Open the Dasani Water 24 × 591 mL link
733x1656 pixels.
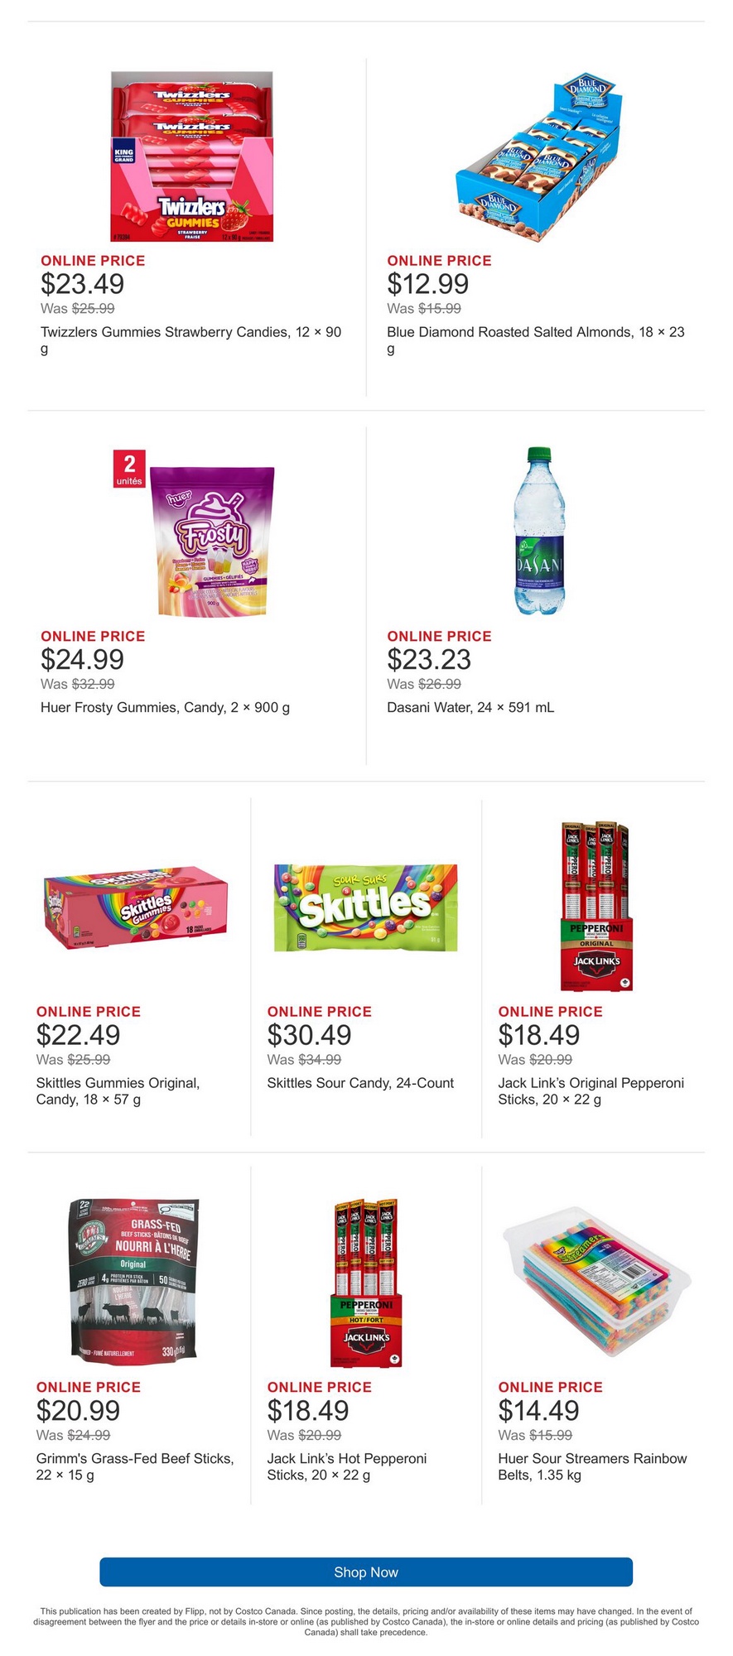(470, 707)
